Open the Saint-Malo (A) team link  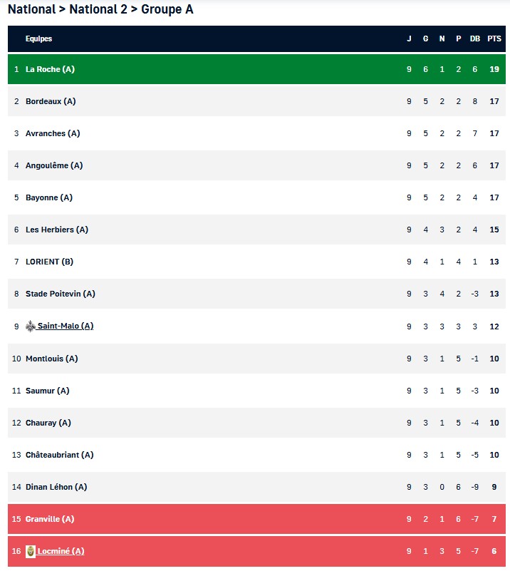coord(66,326)
